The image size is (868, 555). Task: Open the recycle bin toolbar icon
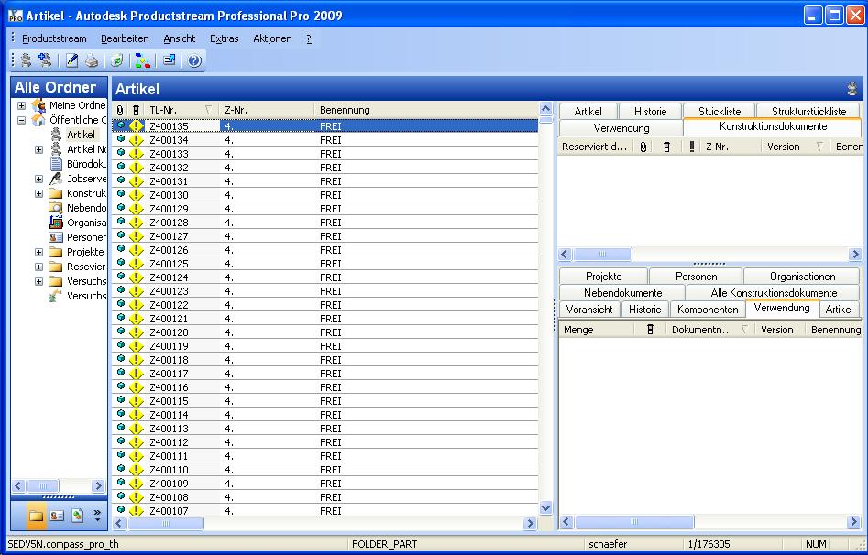pyautogui.click(x=116, y=60)
